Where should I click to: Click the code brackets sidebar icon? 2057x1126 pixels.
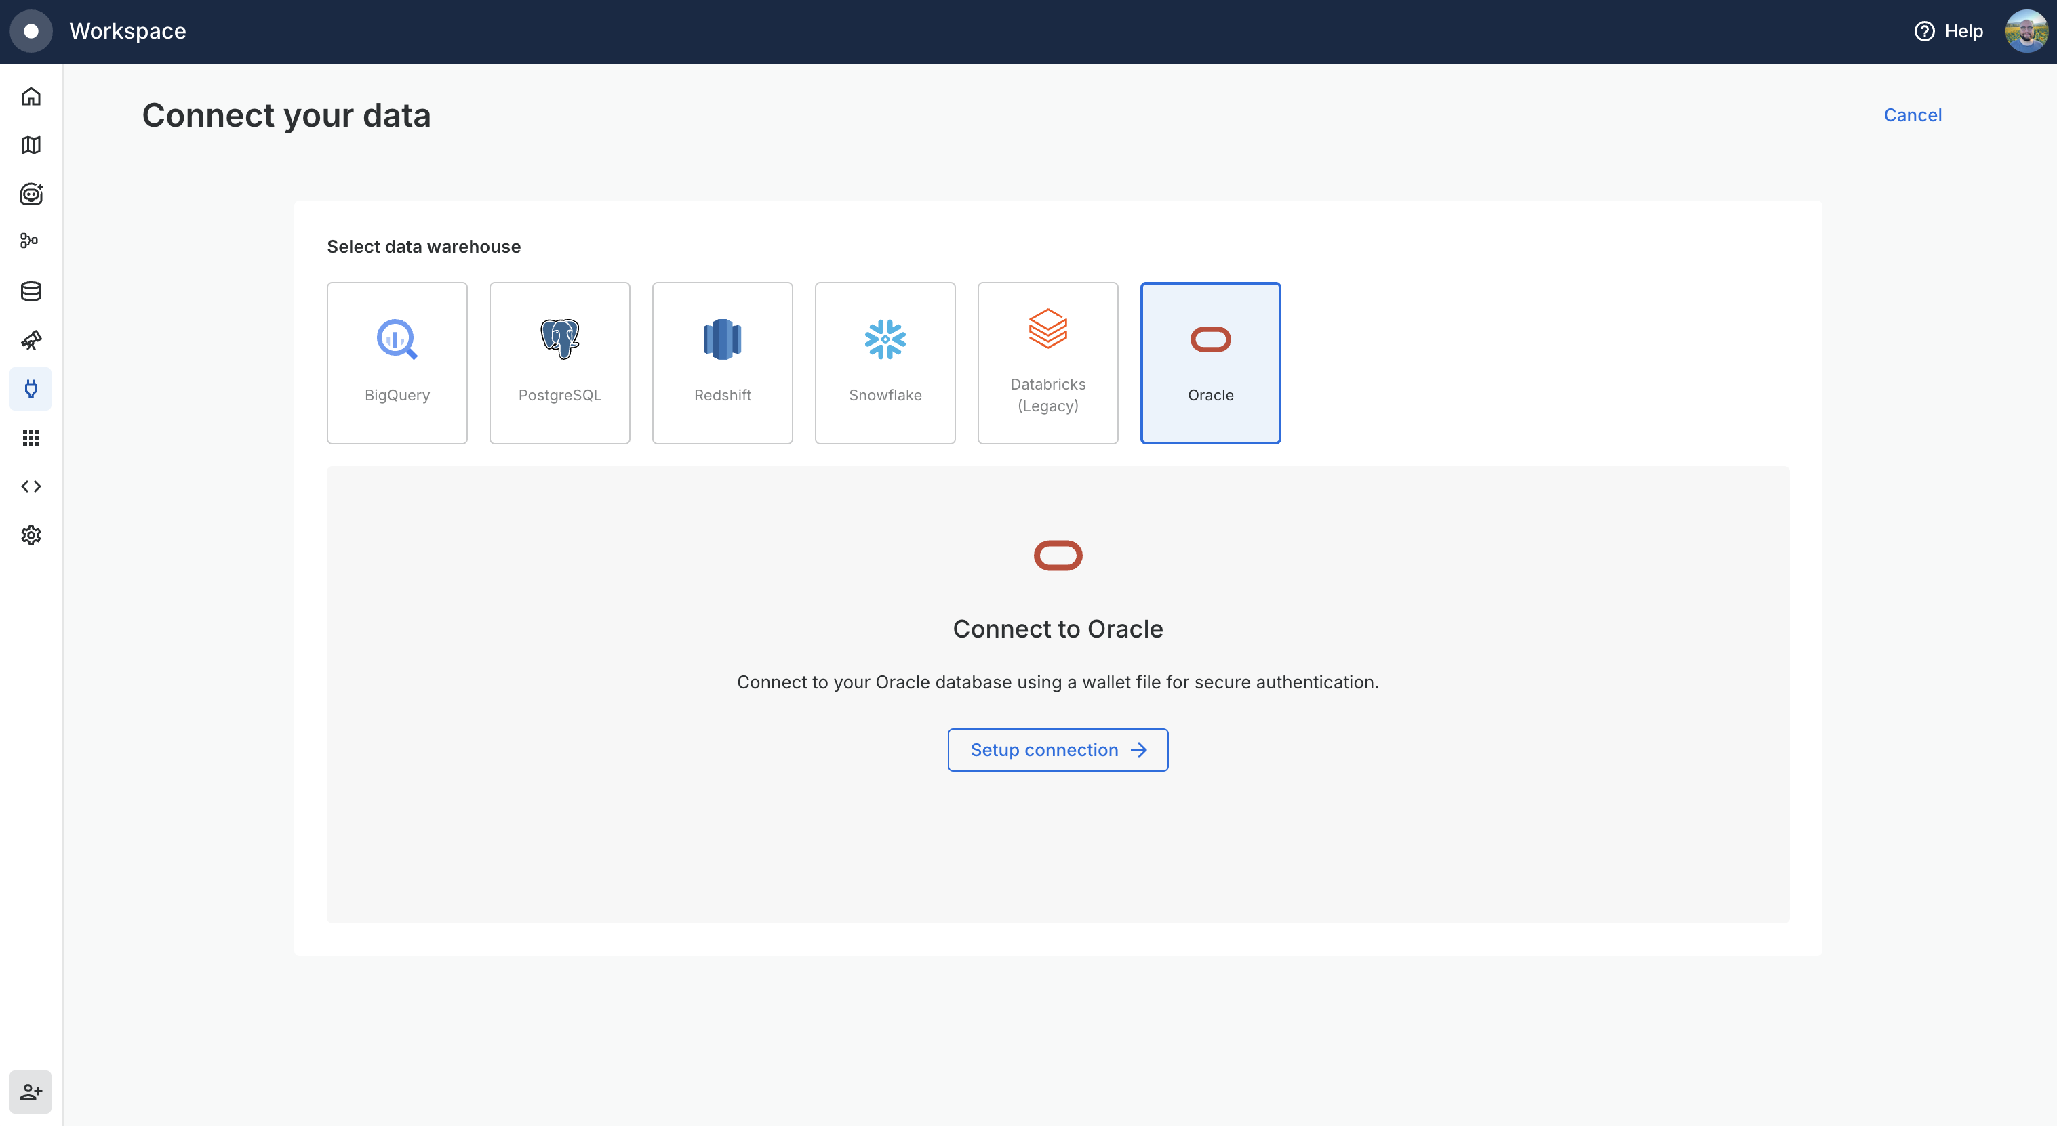point(31,486)
